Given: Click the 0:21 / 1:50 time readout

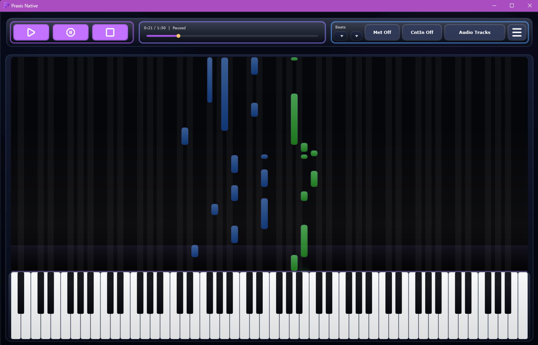Looking at the screenshot, I should 155,28.
